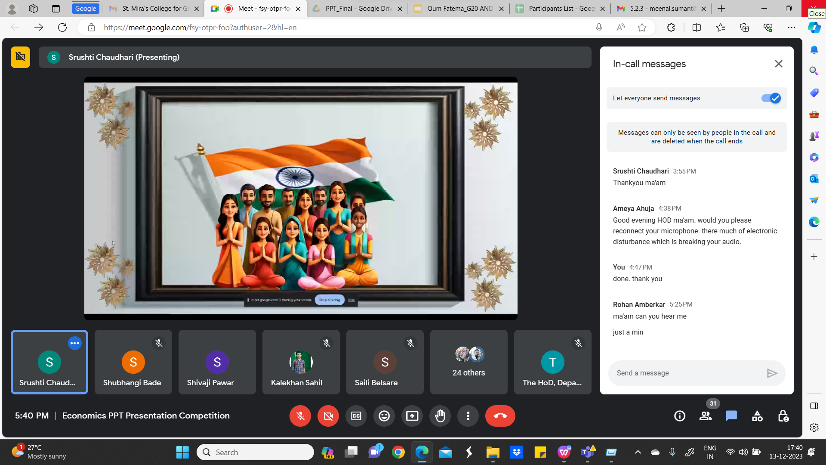This screenshot has height=465, width=826.
Task: Click the Send a message field
Action: point(686,373)
